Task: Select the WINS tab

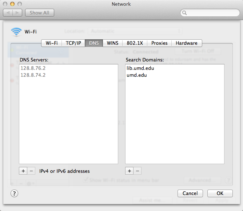Action: pyautogui.click(x=112, y=43)
